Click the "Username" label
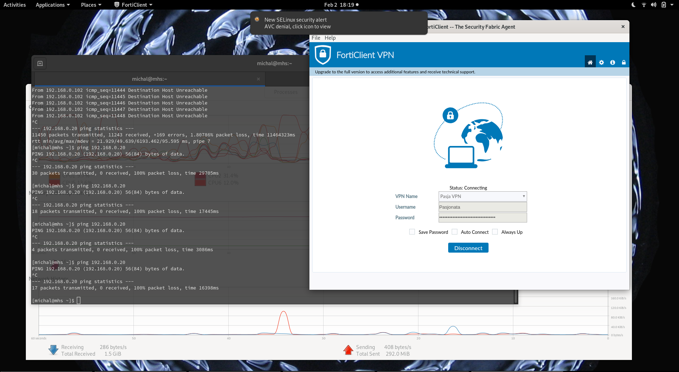Viewport: 679px width, 372px height. click(x=405, y=207)
